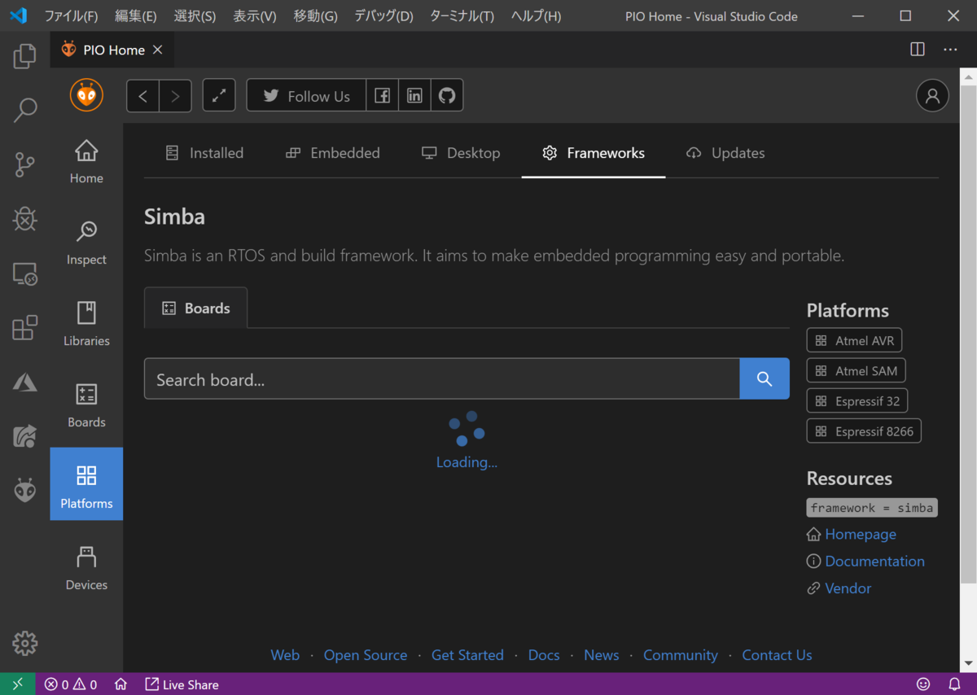Switch to the Desktop tab

click(x=461, y=153)
